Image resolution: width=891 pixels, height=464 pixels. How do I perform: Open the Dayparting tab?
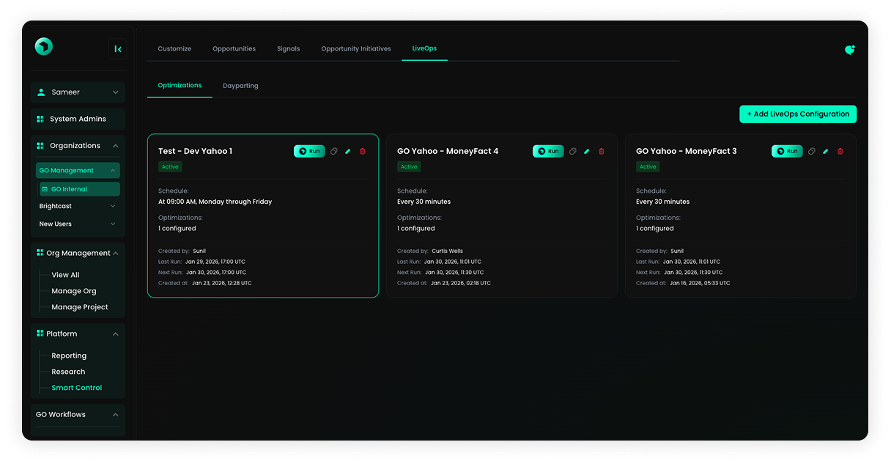240,85
